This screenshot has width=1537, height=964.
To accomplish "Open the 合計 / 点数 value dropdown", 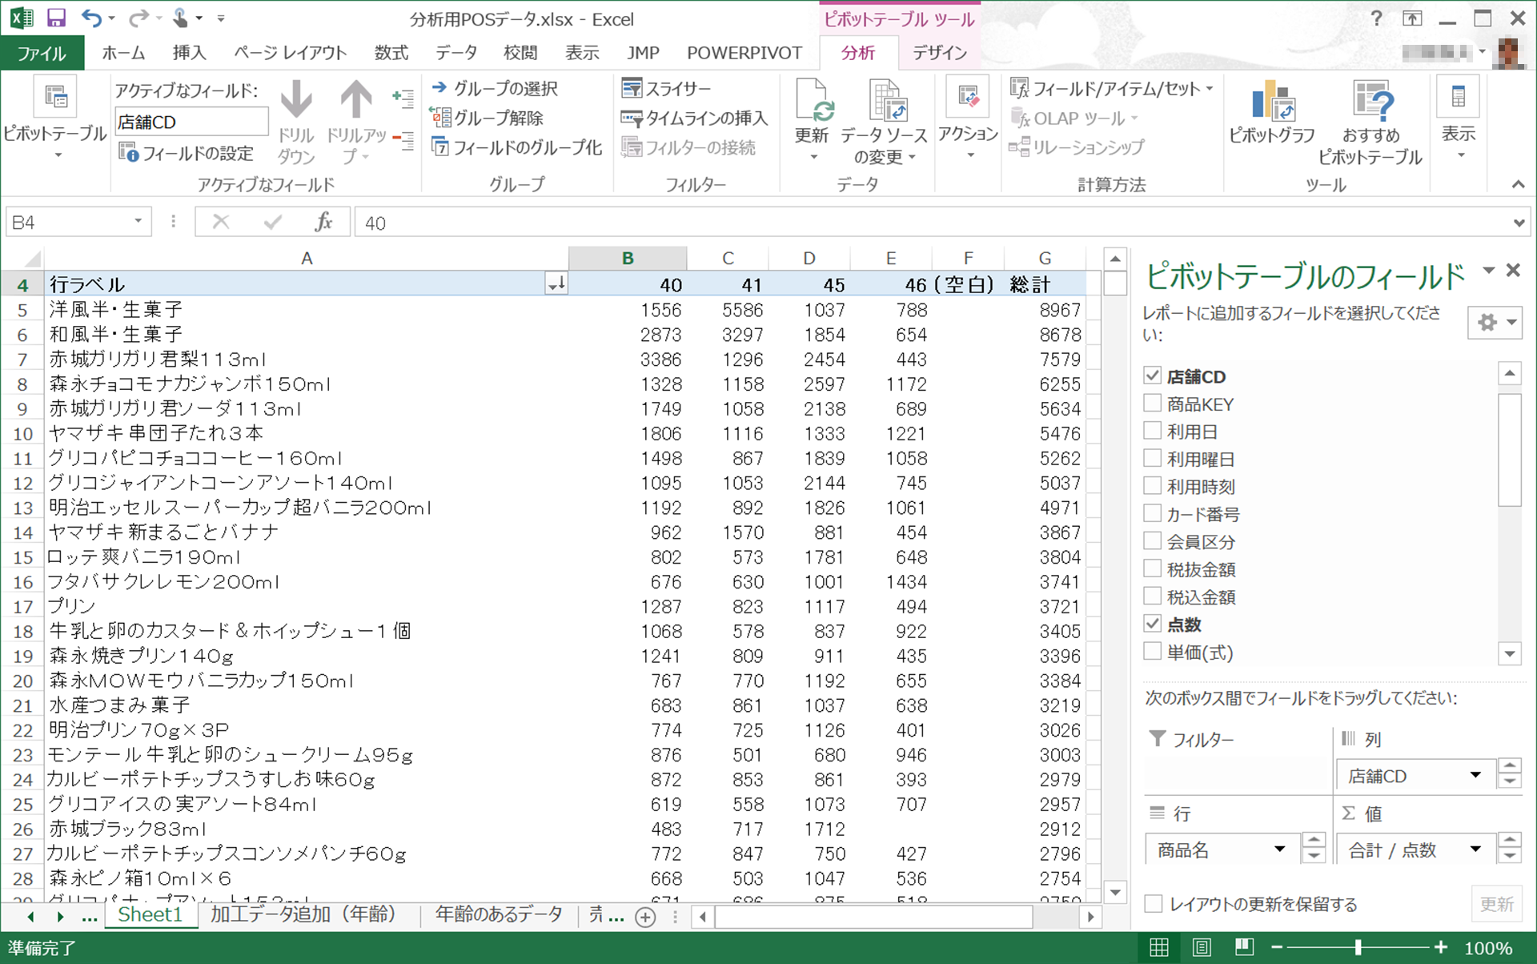I will [1475, 850].
